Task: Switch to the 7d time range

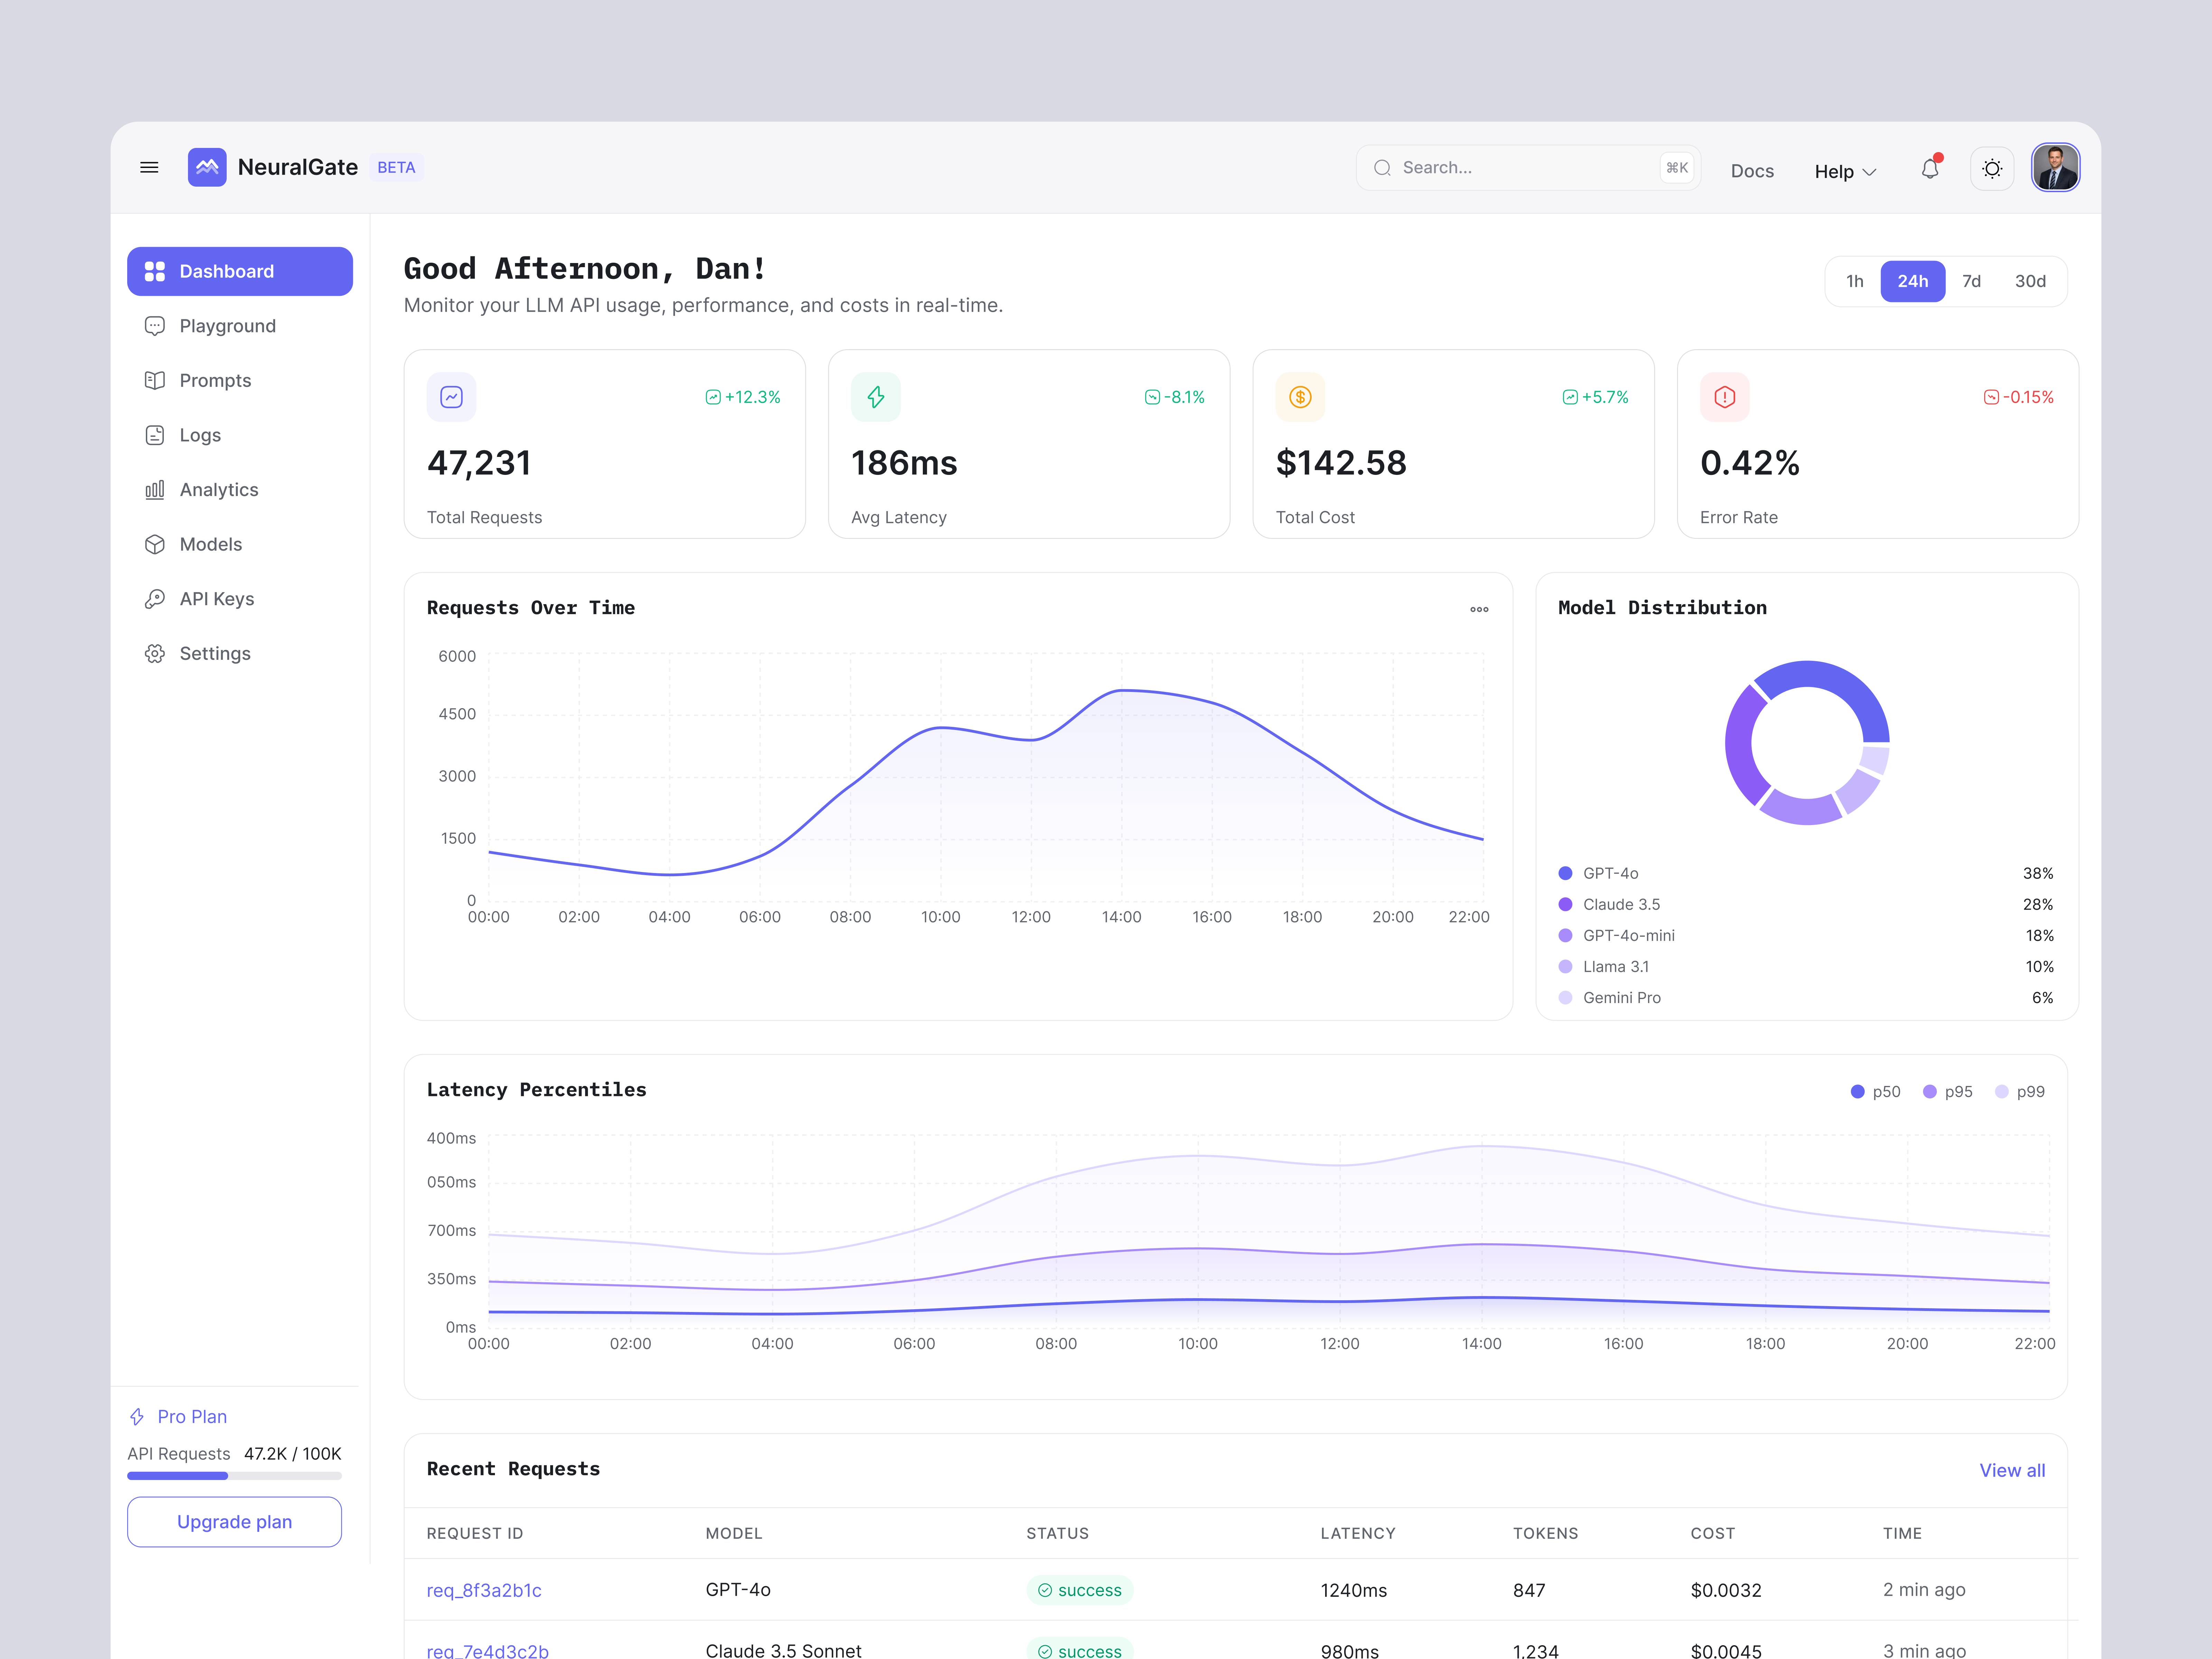Action: (1971, 281)
